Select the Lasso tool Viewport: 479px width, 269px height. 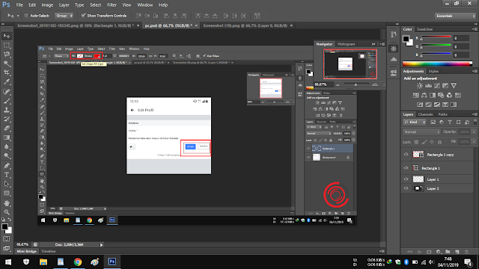pyautogui.click(x=7, y=55)
